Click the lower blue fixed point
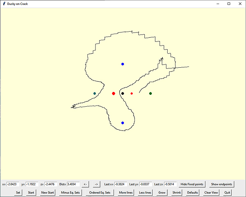Screen dimensions: 246x197 coord(123,123)
